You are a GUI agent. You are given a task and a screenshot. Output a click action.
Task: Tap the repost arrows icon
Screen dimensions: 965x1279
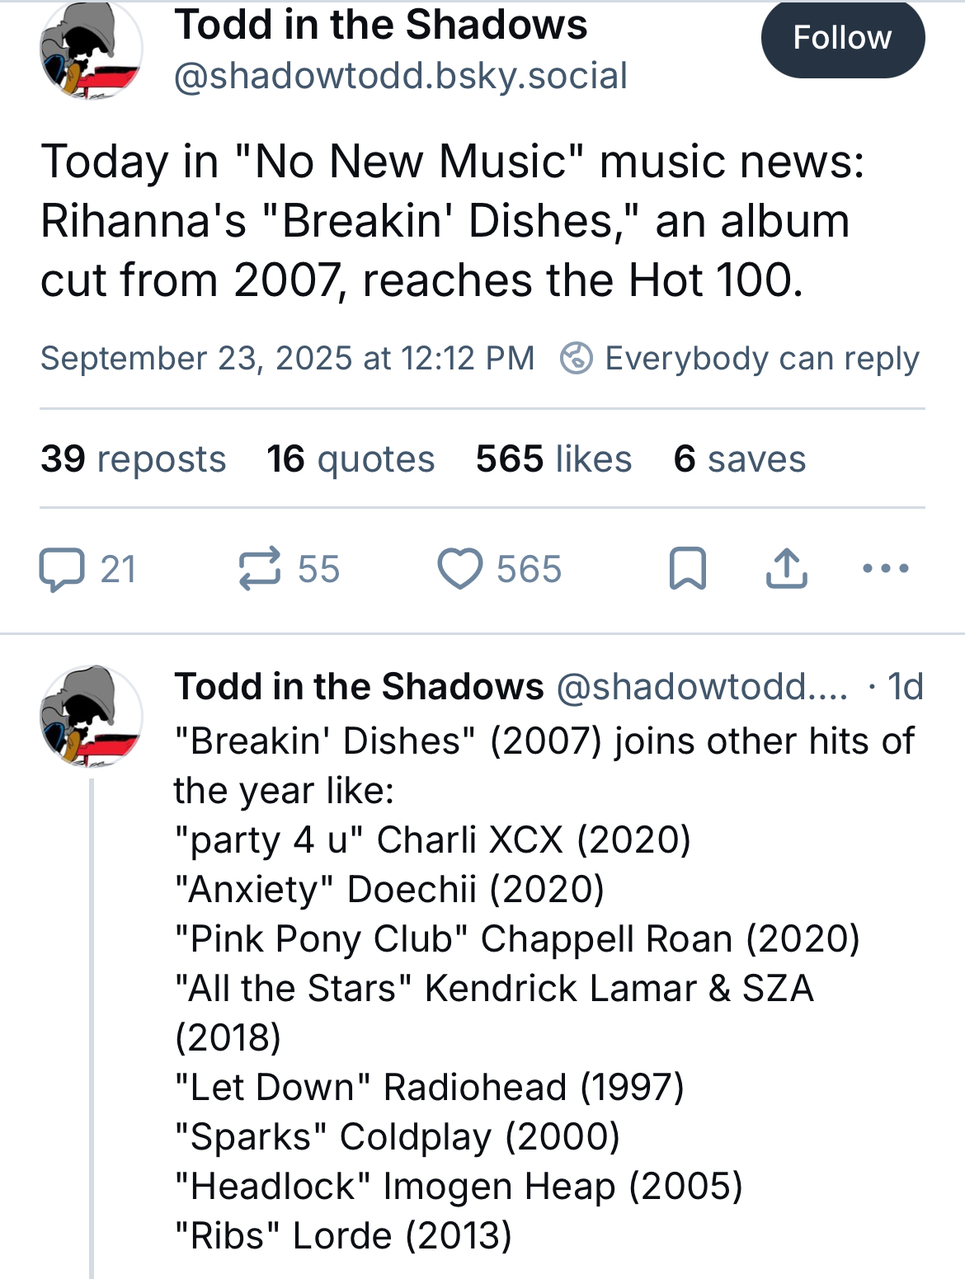[x=260, y=569]
